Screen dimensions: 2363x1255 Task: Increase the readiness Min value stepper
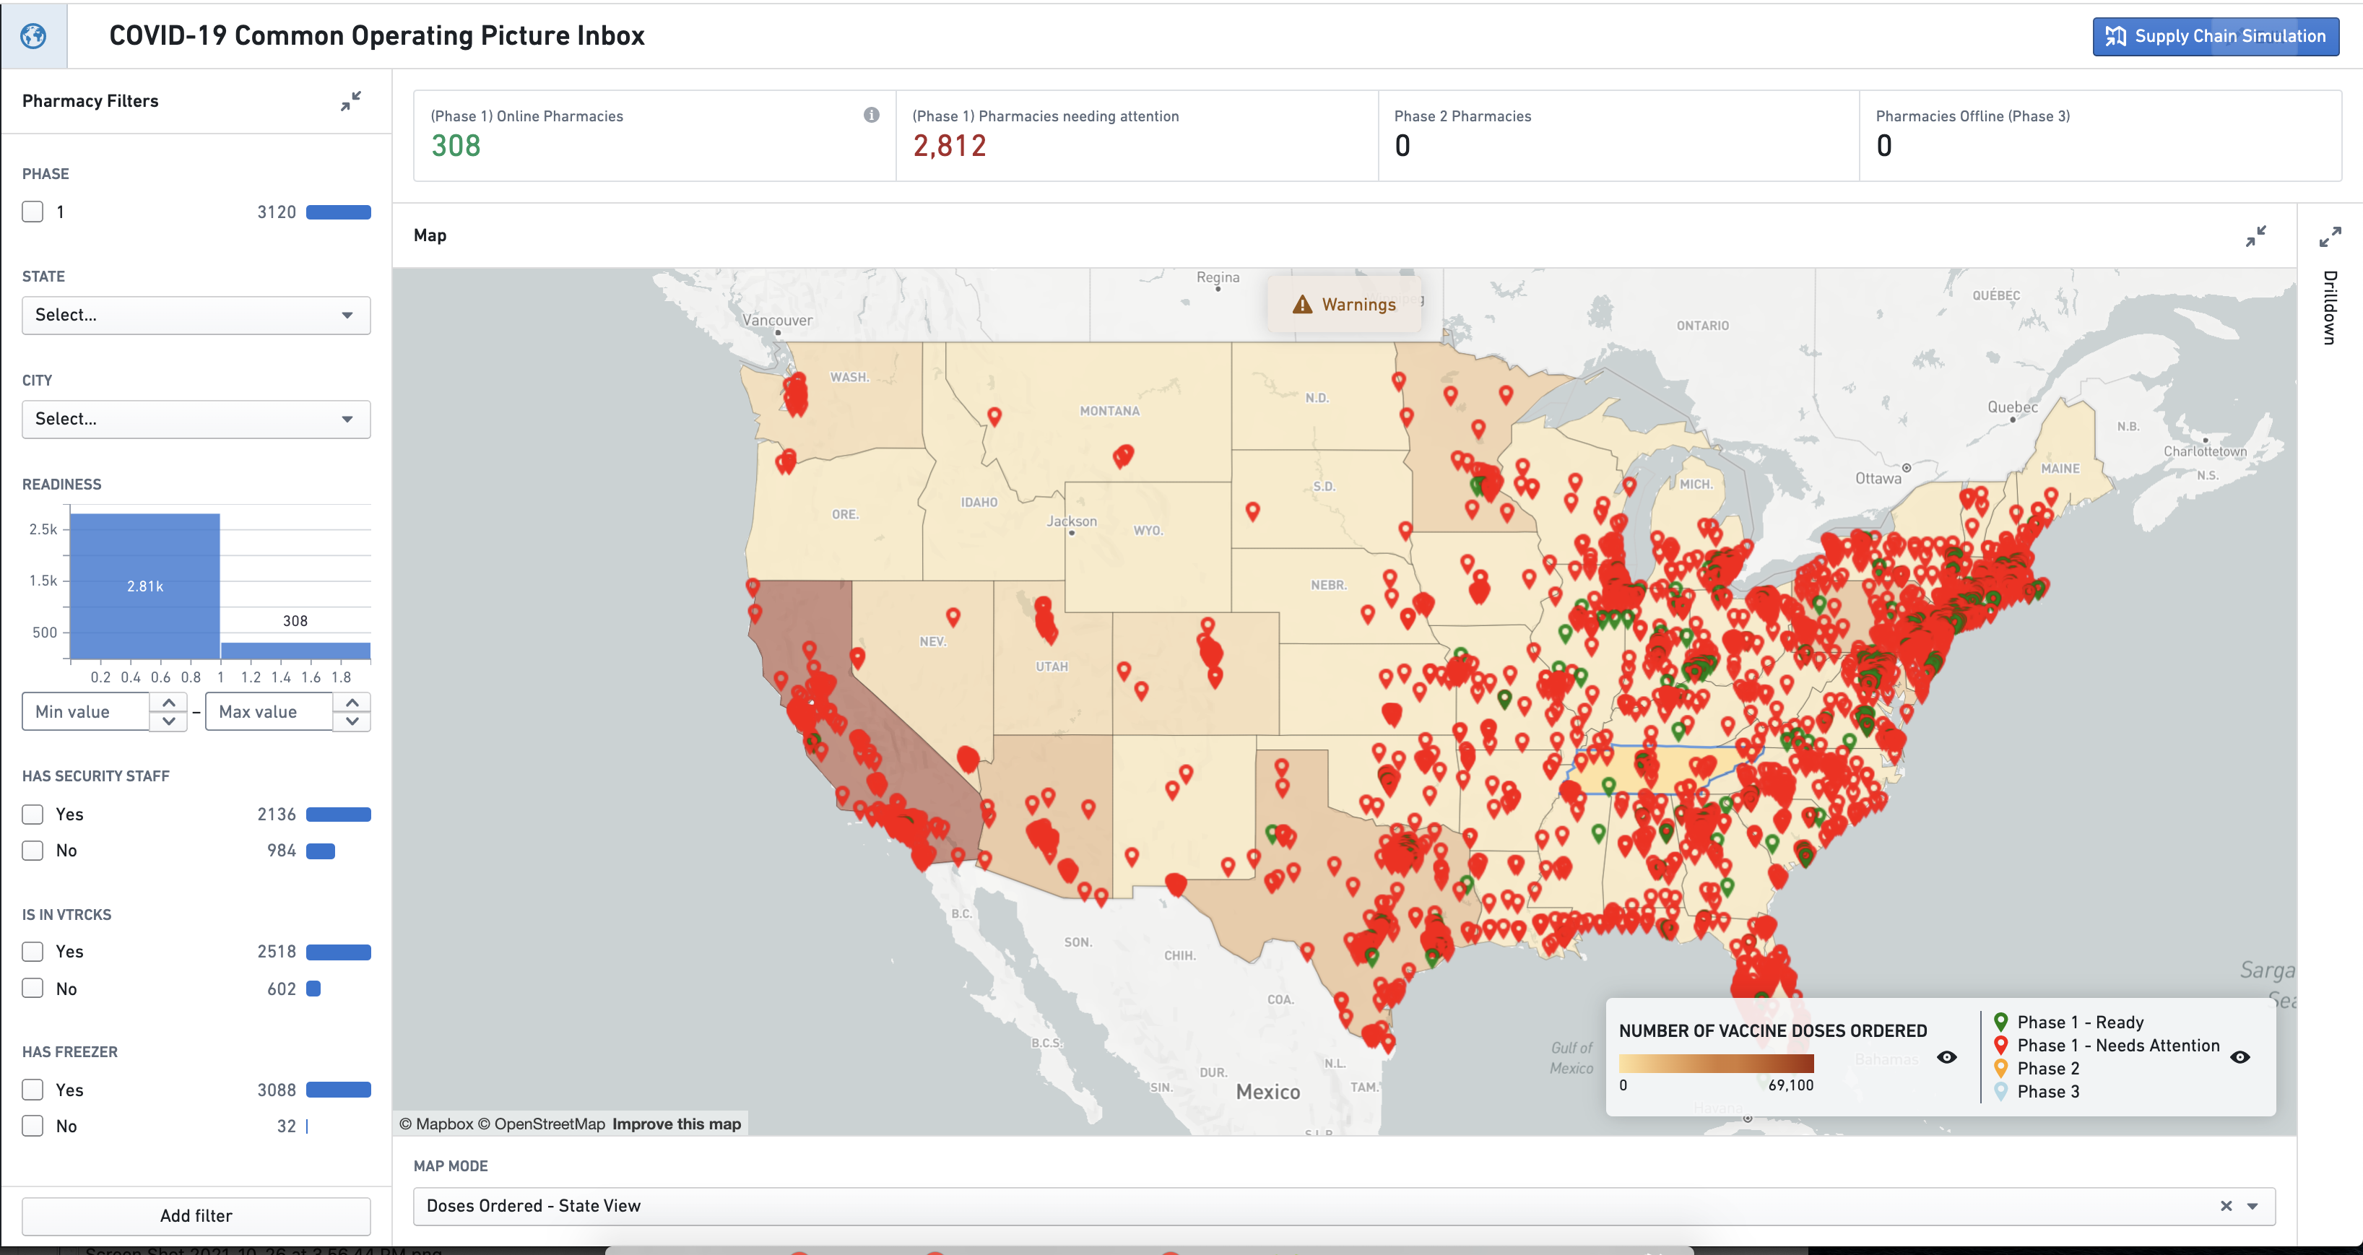click(169, 703)
